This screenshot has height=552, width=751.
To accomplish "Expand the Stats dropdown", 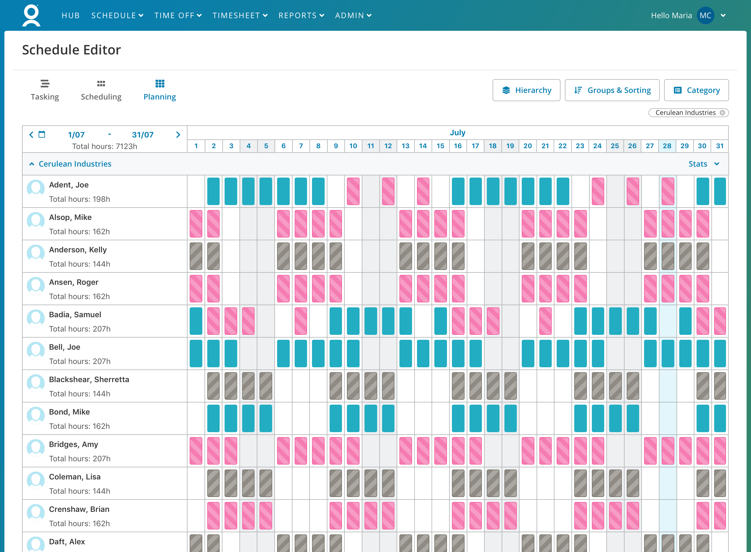I will tap(703, 164).
